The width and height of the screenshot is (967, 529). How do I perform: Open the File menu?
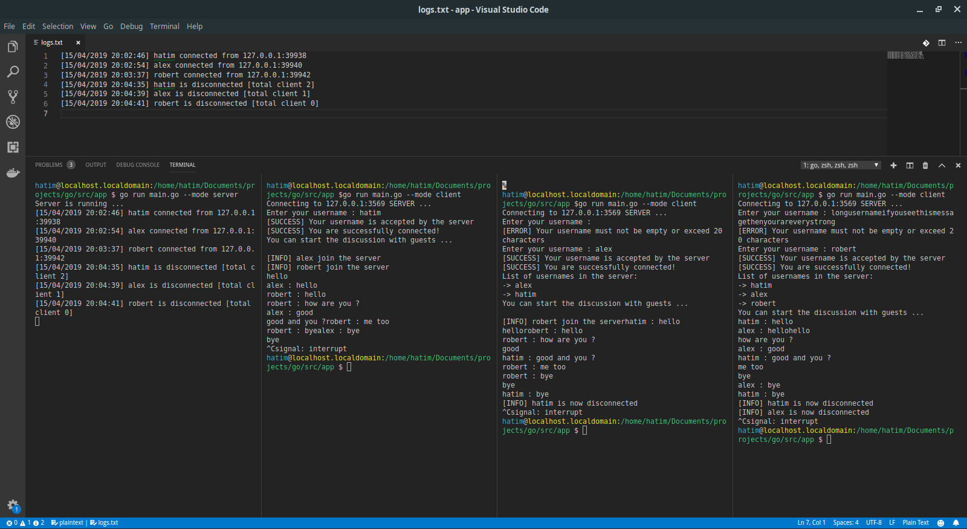9,27
